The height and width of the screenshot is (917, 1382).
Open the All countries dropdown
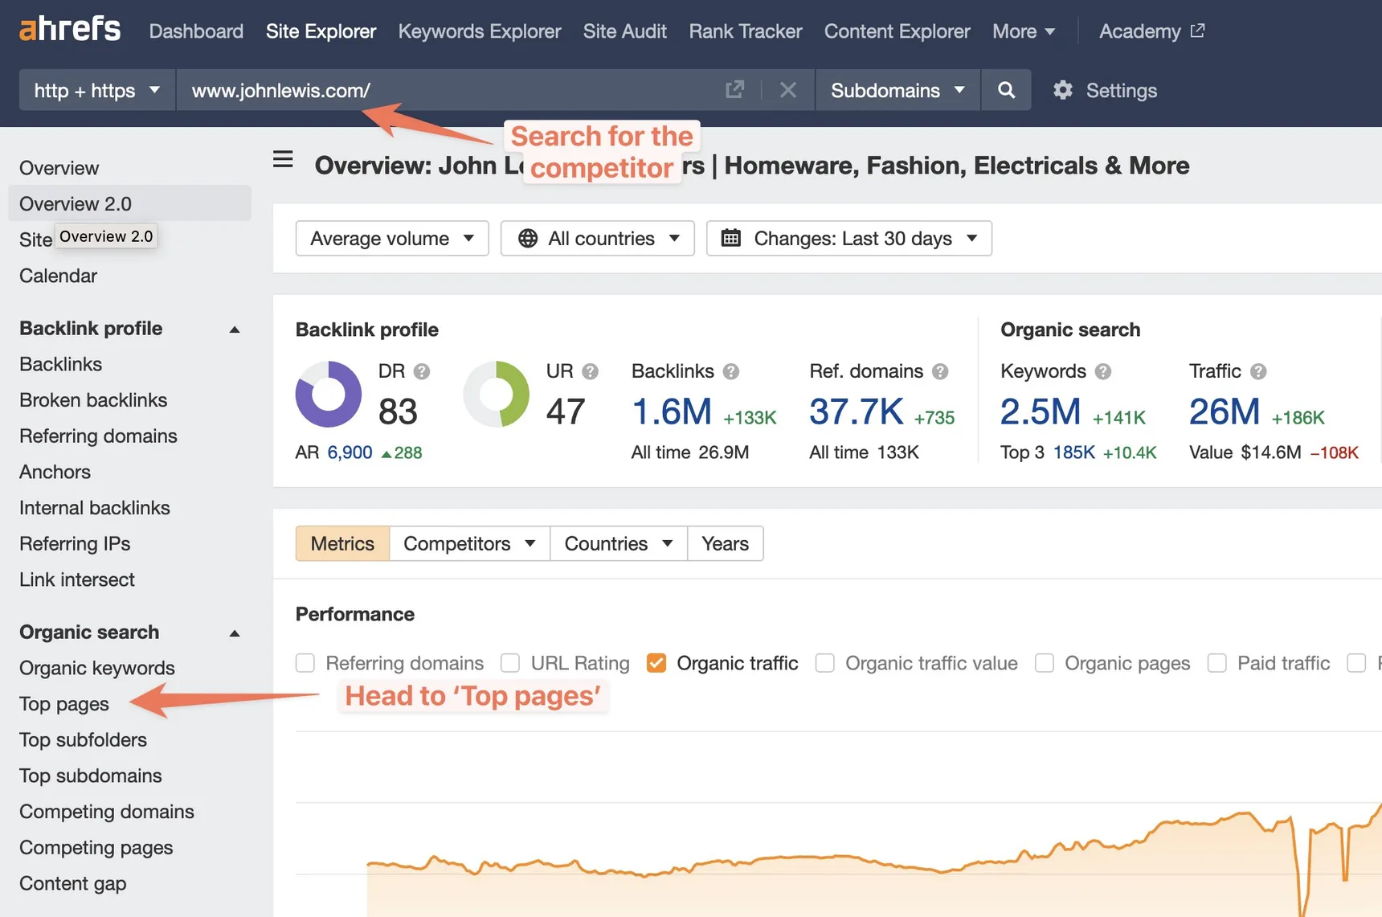tap(598, 239)
